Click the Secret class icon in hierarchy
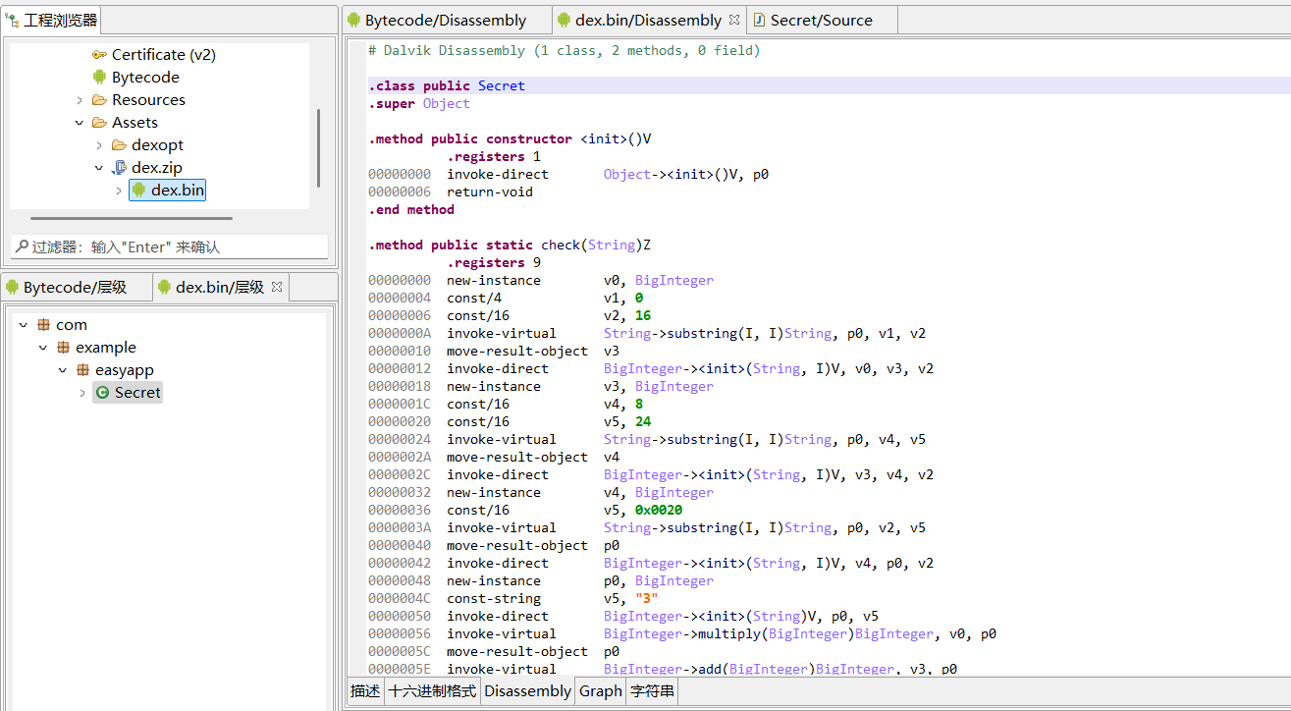The image size is (1291, 711). [x=102, y=393]
